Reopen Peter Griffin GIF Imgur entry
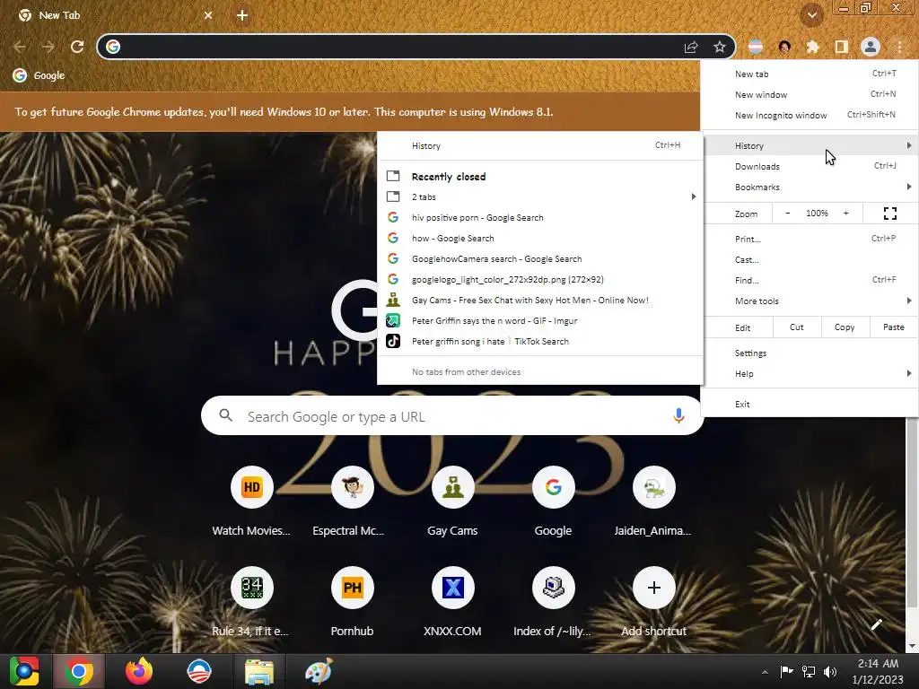The image size is (919, 689). click(539, 320)
